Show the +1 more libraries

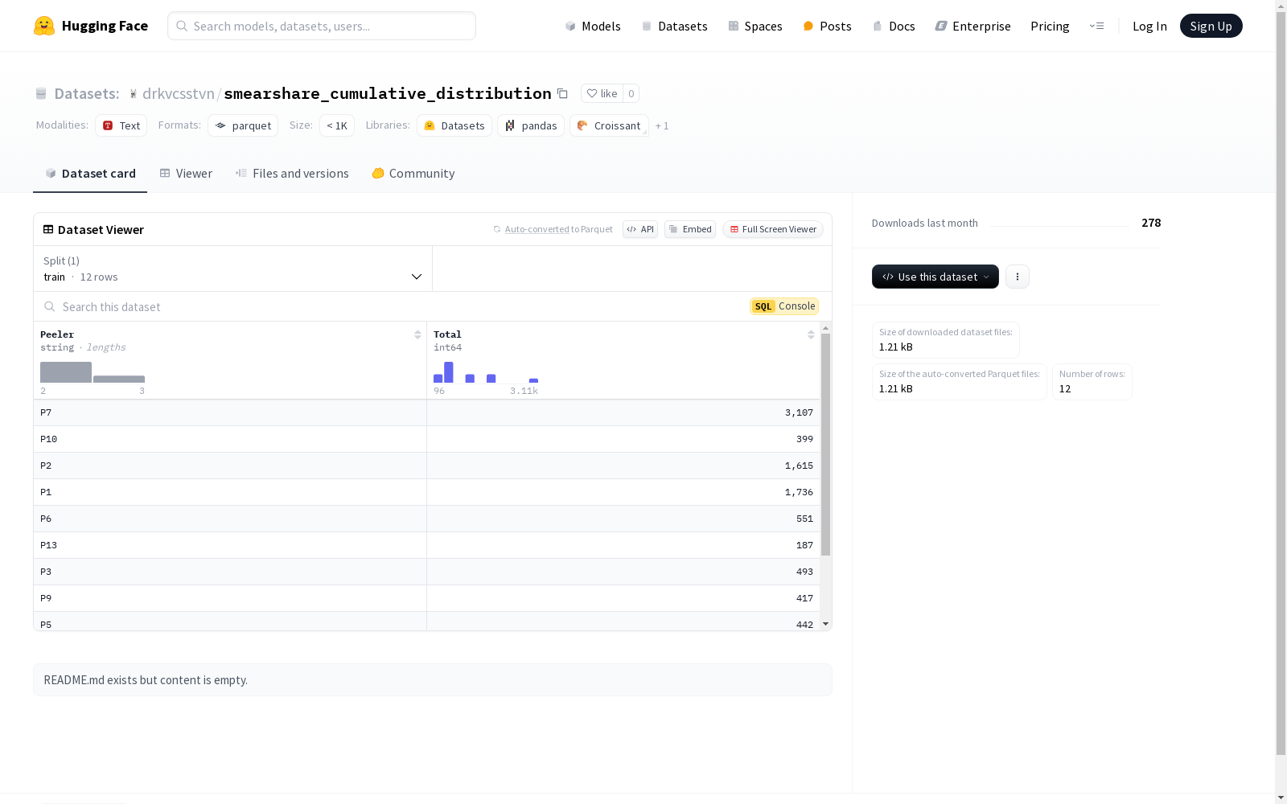coord(662,125)
